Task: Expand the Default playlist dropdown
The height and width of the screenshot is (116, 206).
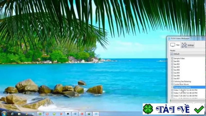Action: point(187,54)
